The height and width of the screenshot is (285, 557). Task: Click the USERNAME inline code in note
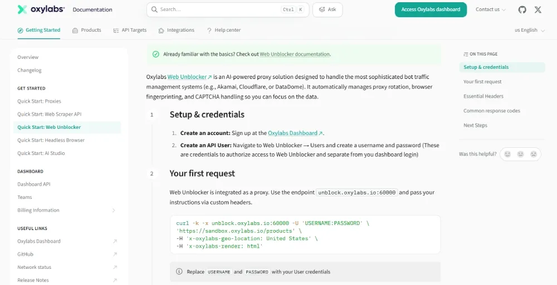coord(219,272)
